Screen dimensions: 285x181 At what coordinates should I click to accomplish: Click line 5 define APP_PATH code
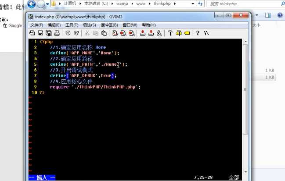89,64
